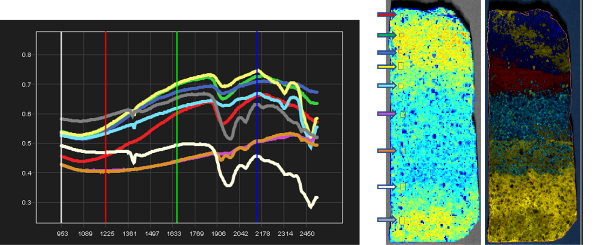Click the cream-white spectrum curve dip near 1906

pos(229,184)
